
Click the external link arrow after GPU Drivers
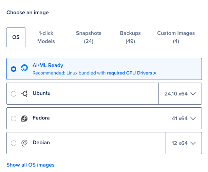coord(155,73)
